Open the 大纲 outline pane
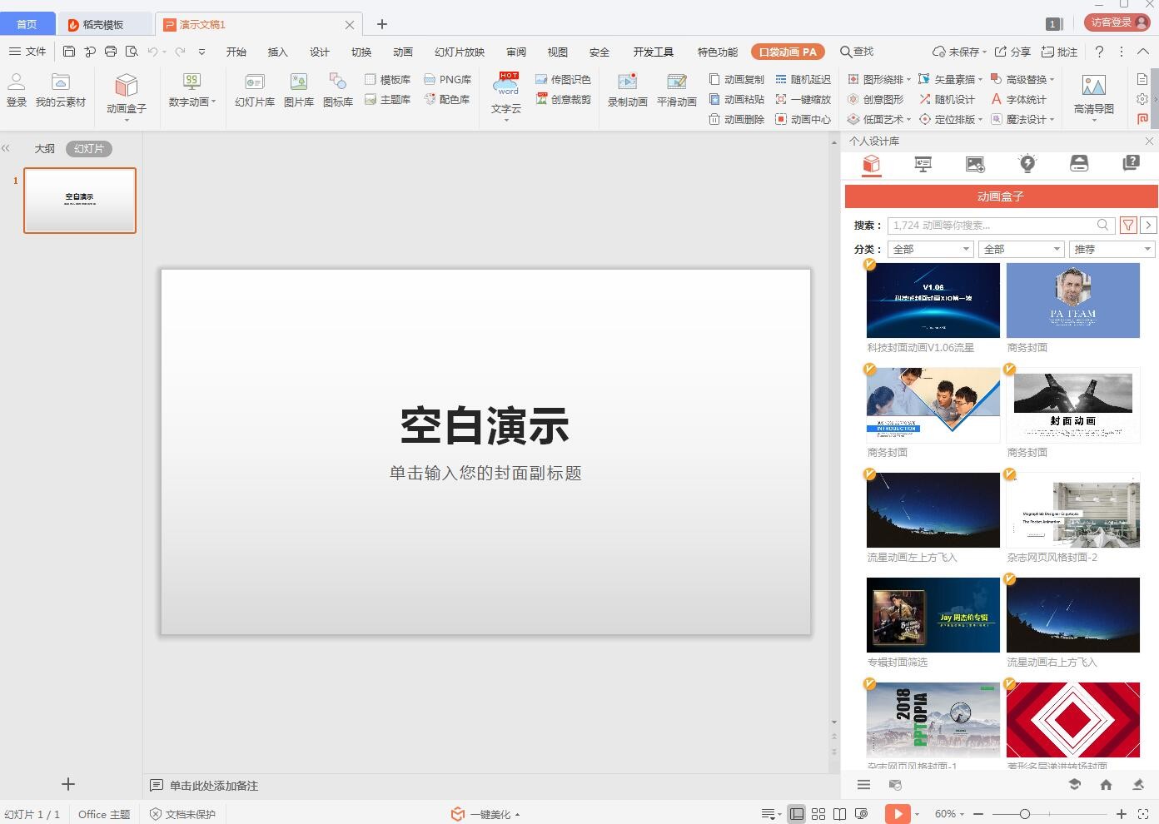This screenshot has width=1159, height=824. 44,148
